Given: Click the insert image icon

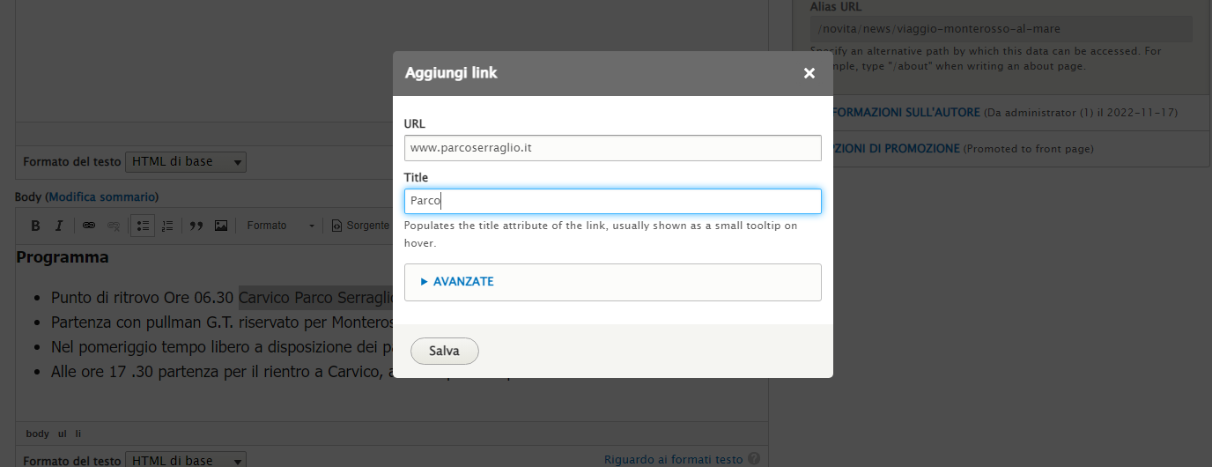Looking at the screenshot, I should coord(221,226).
